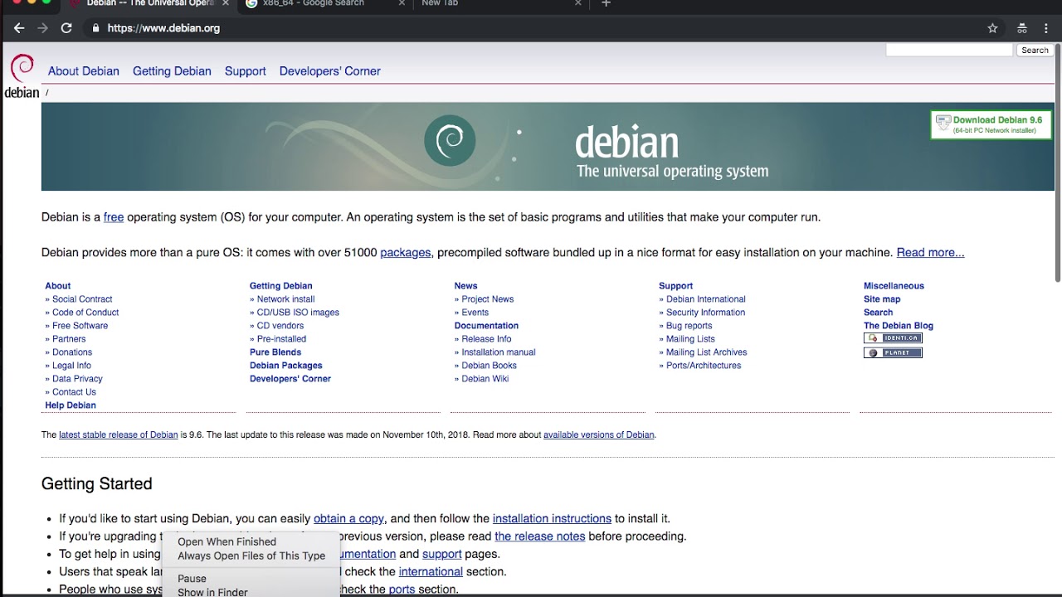Click the debian banner image
This screenshot has height=597, width=1062.
(548, 147)
